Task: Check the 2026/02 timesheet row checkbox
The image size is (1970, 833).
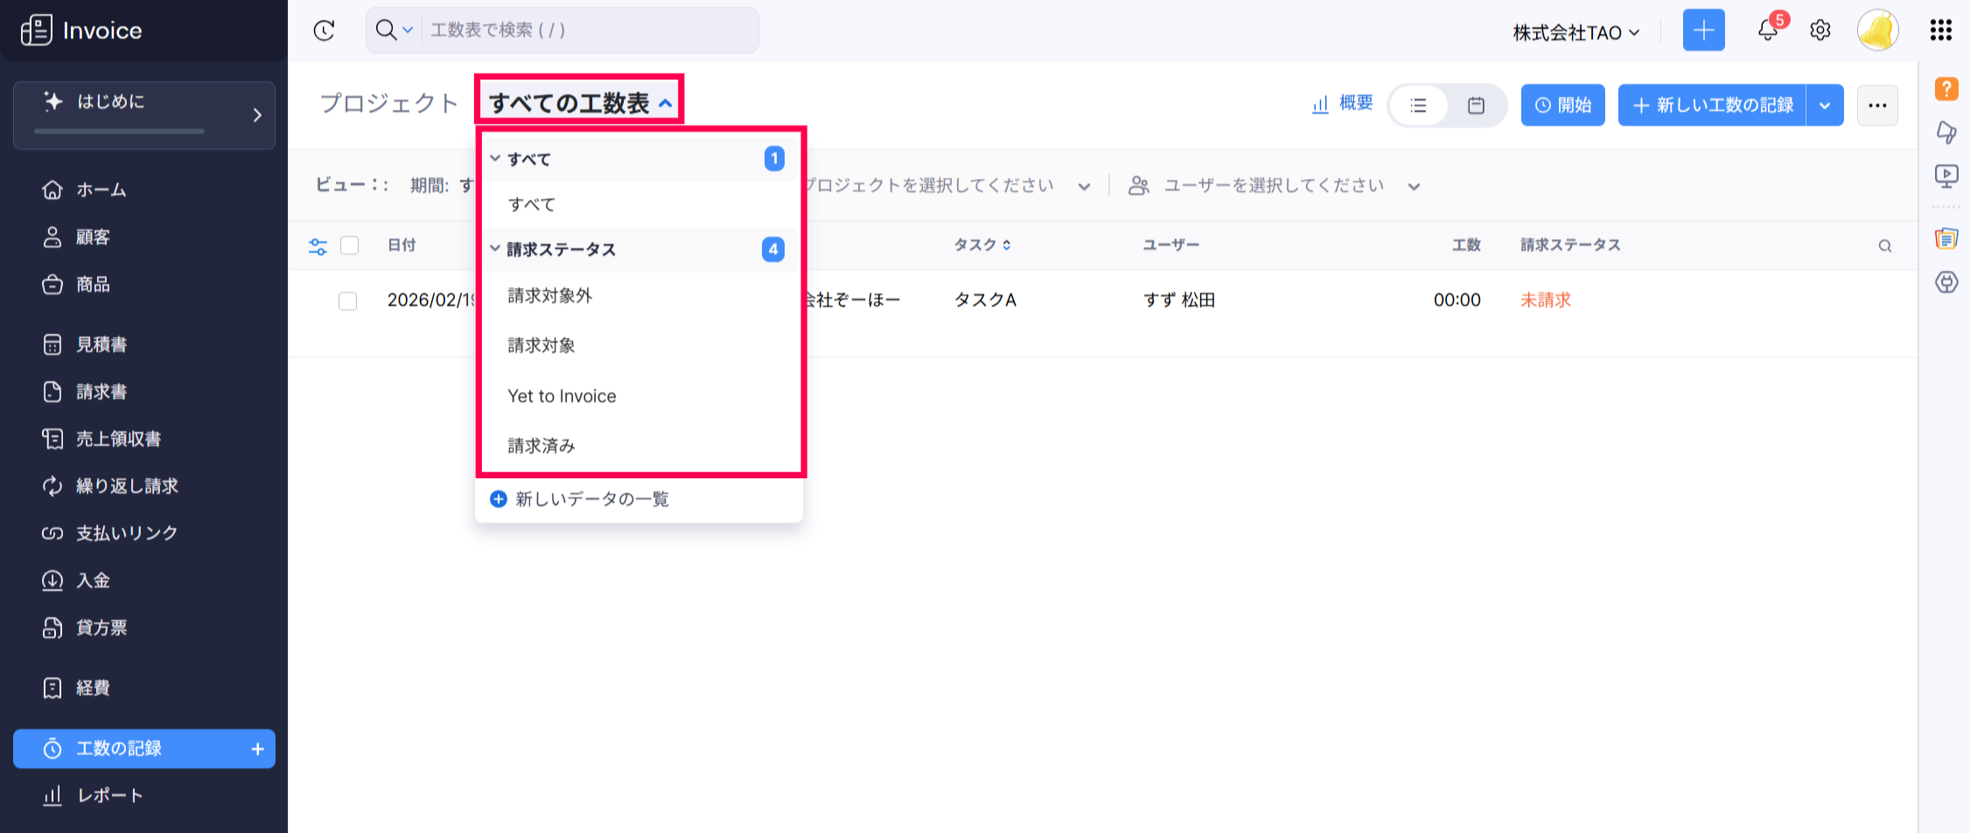Action: point(348,301)
